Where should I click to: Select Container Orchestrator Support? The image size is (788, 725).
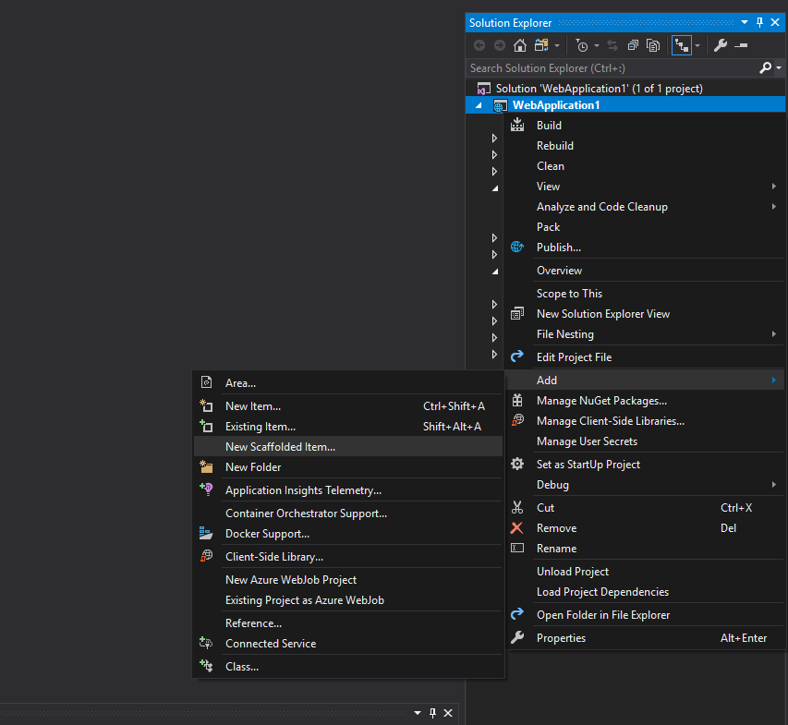(x=348, y=514)
